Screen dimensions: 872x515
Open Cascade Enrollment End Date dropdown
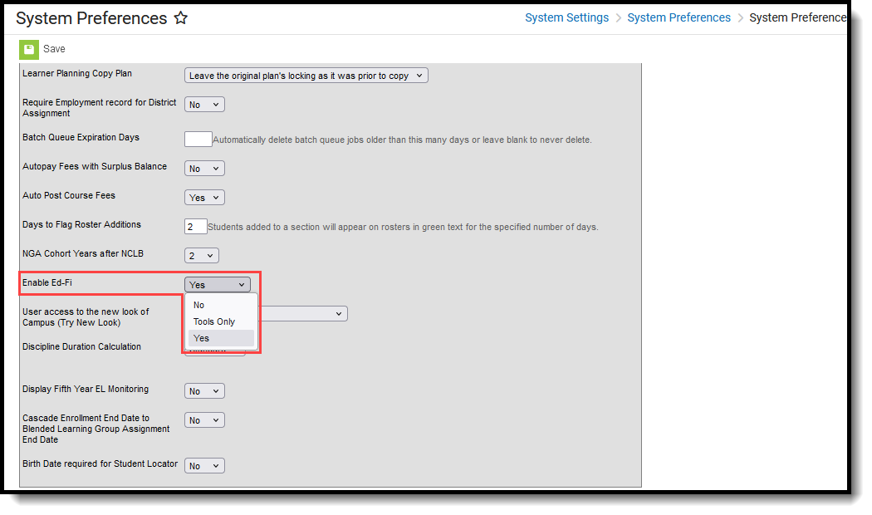pyautogui.click(x=204, y=420)
